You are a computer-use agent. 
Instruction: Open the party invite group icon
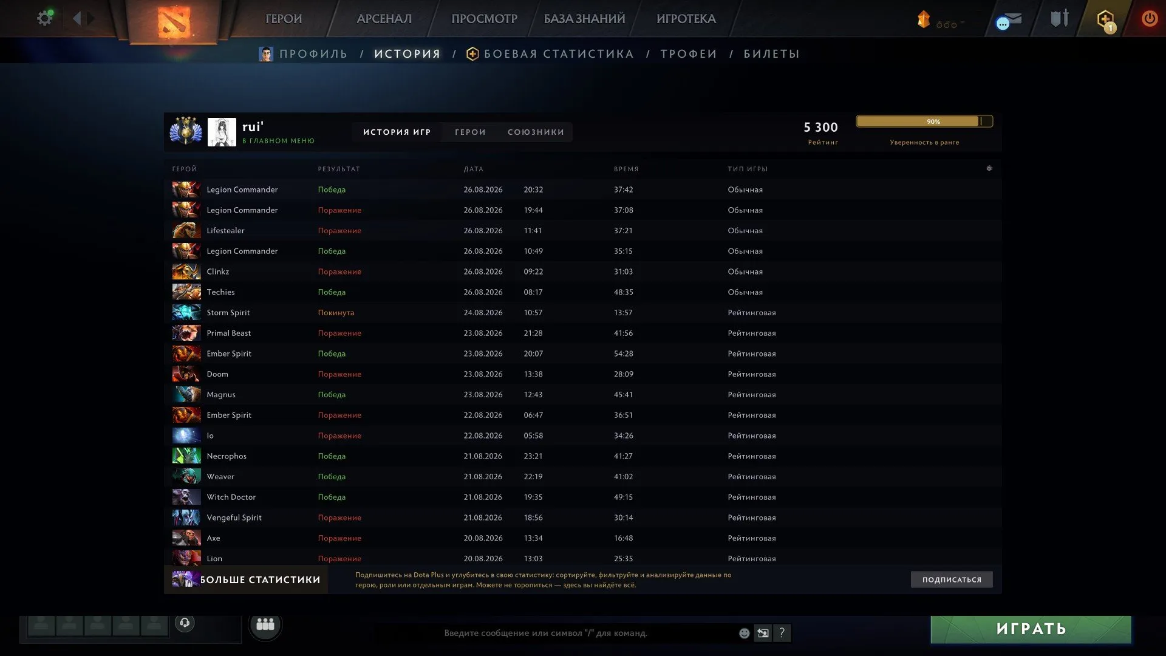pos(265,624)
